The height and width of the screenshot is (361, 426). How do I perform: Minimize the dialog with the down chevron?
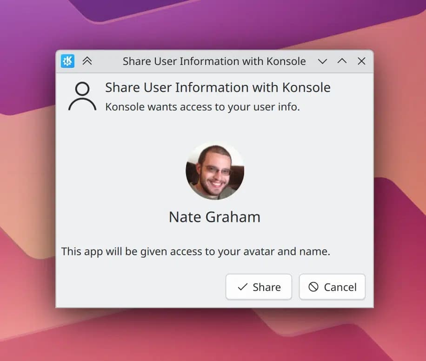322,61
